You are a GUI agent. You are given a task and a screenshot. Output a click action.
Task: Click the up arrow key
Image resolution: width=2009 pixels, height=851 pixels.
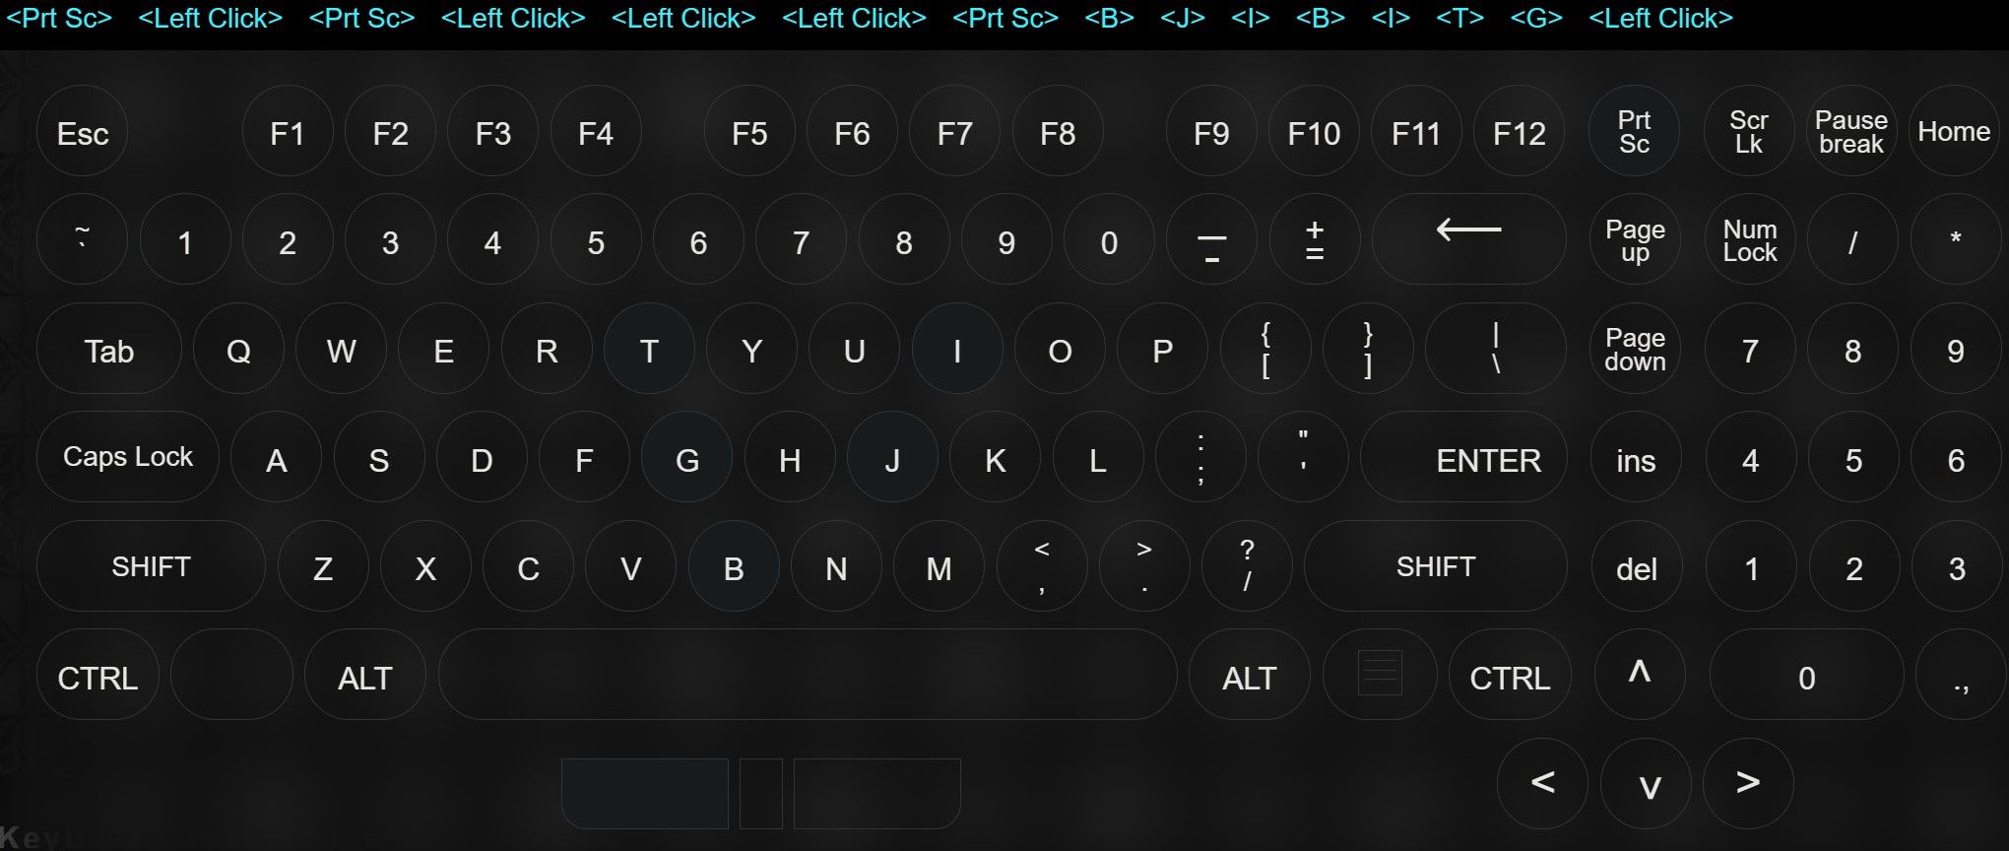pos(1639,675)
